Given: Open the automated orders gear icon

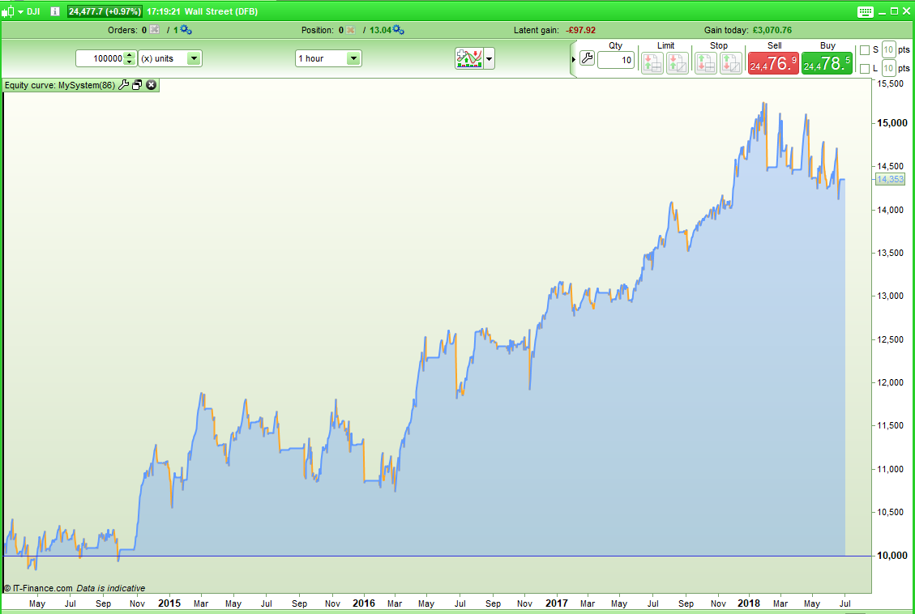Looking at the screenshot, I should (x=186, y=30).
